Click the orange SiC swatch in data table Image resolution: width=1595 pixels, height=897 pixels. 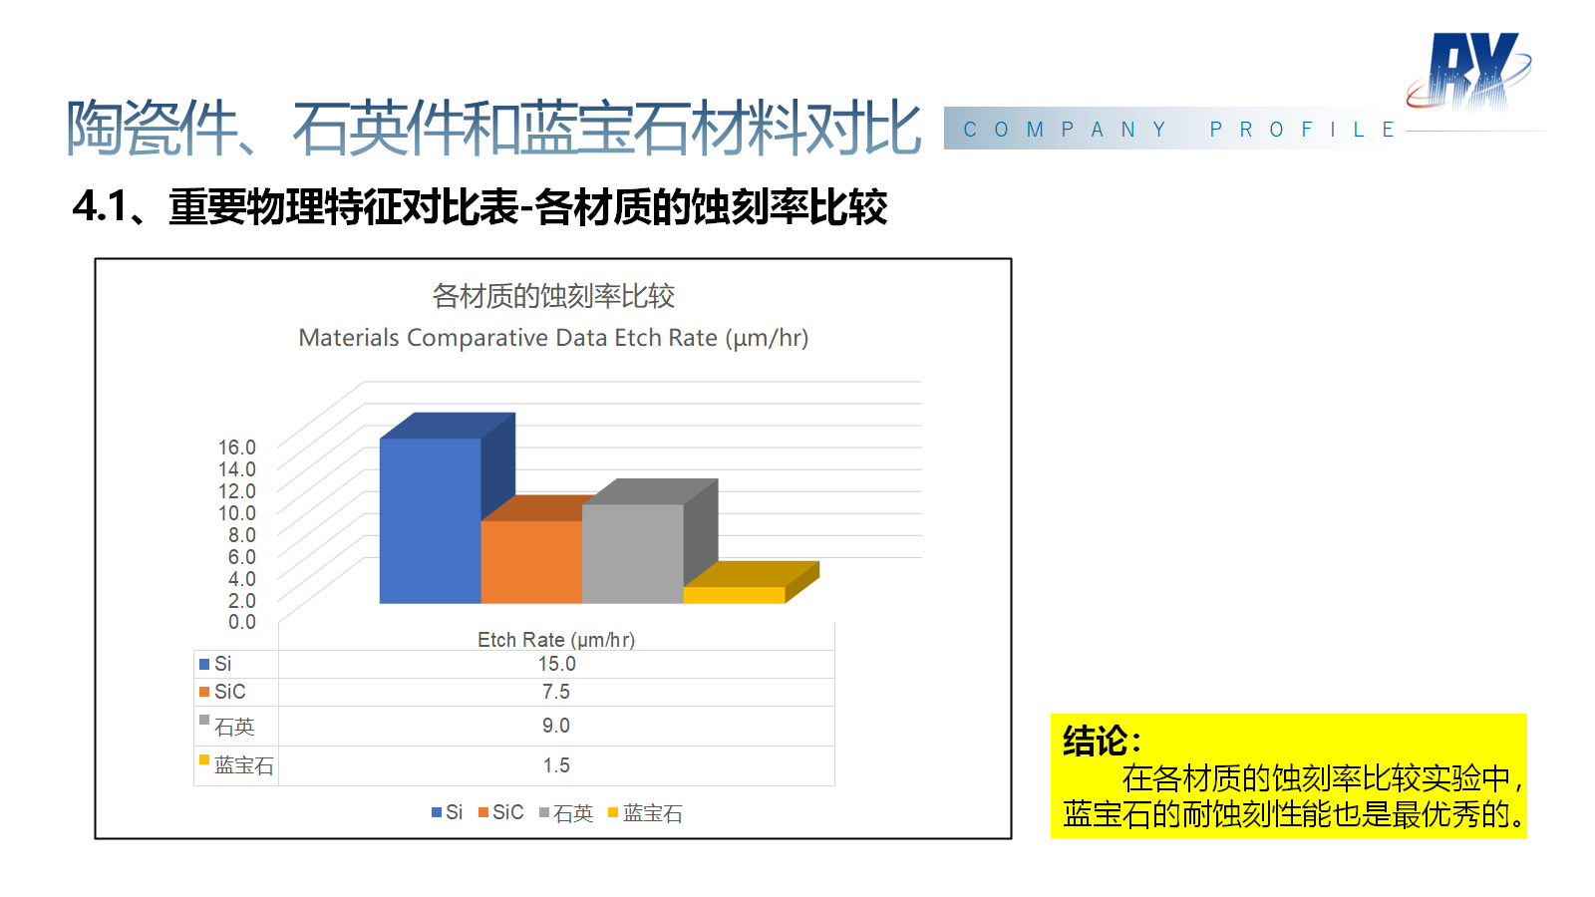point(204,692)
